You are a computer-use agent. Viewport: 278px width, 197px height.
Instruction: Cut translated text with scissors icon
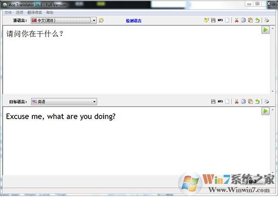(237, 102)
